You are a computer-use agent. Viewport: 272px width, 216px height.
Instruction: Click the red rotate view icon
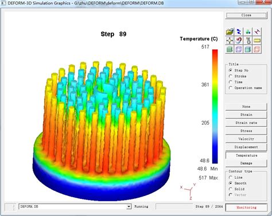[x=239, y=41]
